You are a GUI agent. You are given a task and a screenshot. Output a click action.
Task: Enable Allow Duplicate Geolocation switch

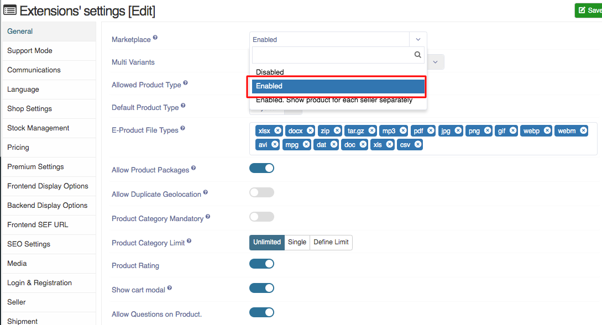(261, 192)
